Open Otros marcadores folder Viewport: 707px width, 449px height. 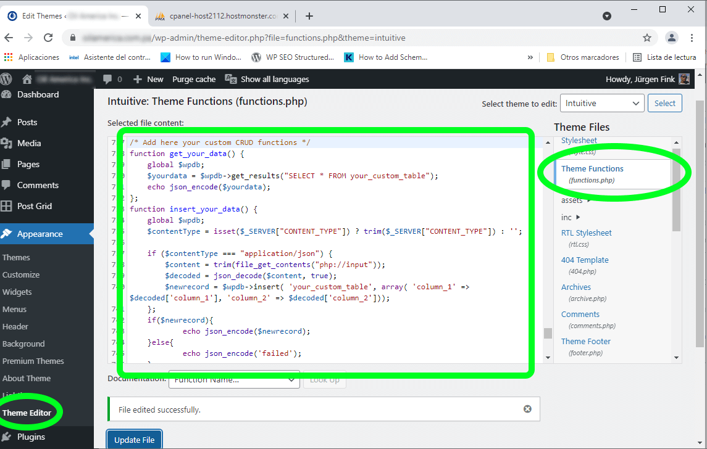[583, 57]
